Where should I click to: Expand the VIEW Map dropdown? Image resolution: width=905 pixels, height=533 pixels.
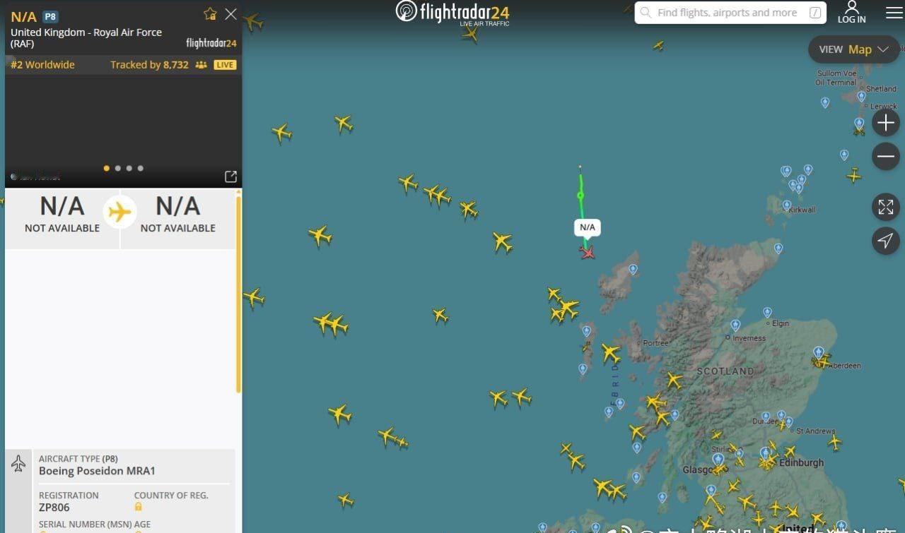pyautogui.click(x=853, y=49)
